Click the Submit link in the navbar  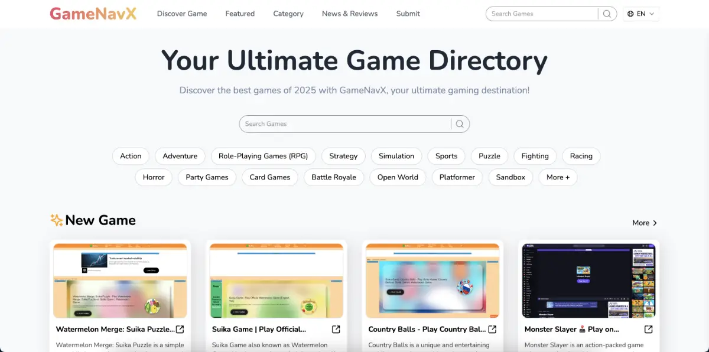(x=408, y=13)
